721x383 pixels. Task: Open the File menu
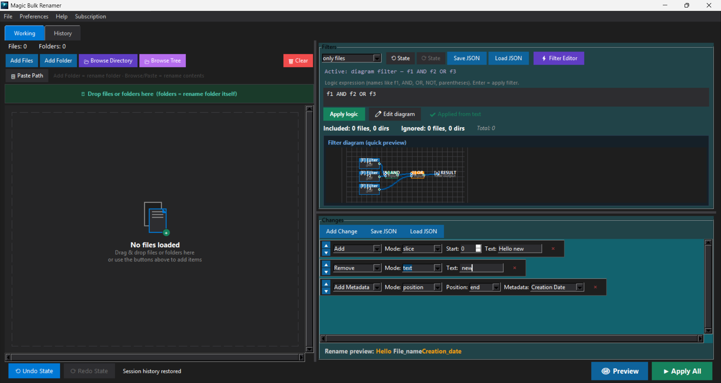tap(8, 17)
